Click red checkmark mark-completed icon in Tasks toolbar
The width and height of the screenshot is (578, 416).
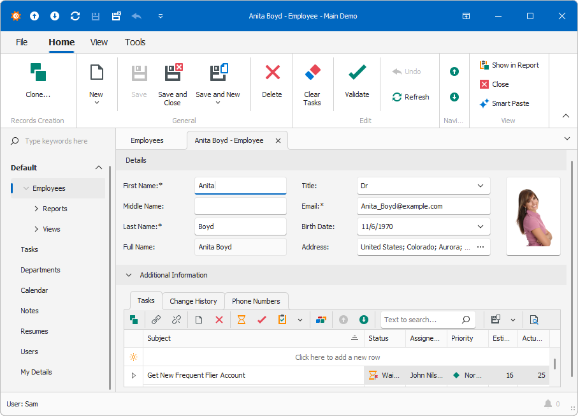262,320
